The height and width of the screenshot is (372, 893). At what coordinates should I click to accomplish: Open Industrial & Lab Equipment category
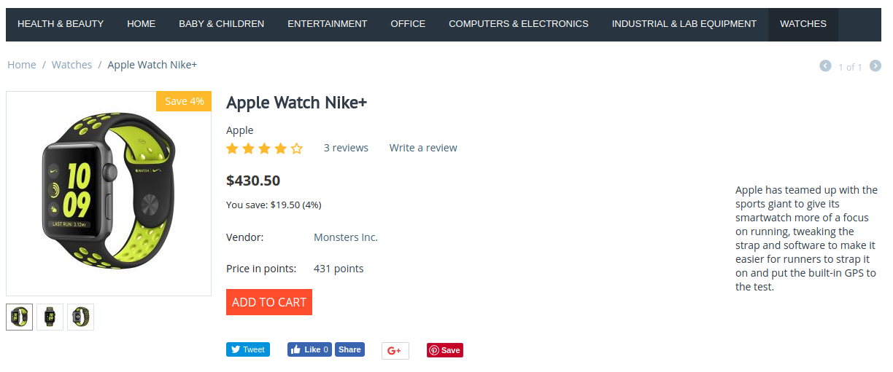(x=684, y=24)
